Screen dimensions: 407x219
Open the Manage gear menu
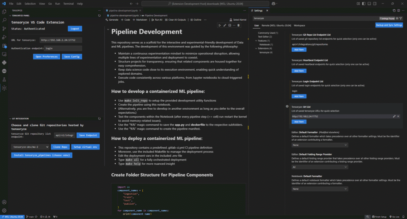pyautogui.click(x=4, y=210)
